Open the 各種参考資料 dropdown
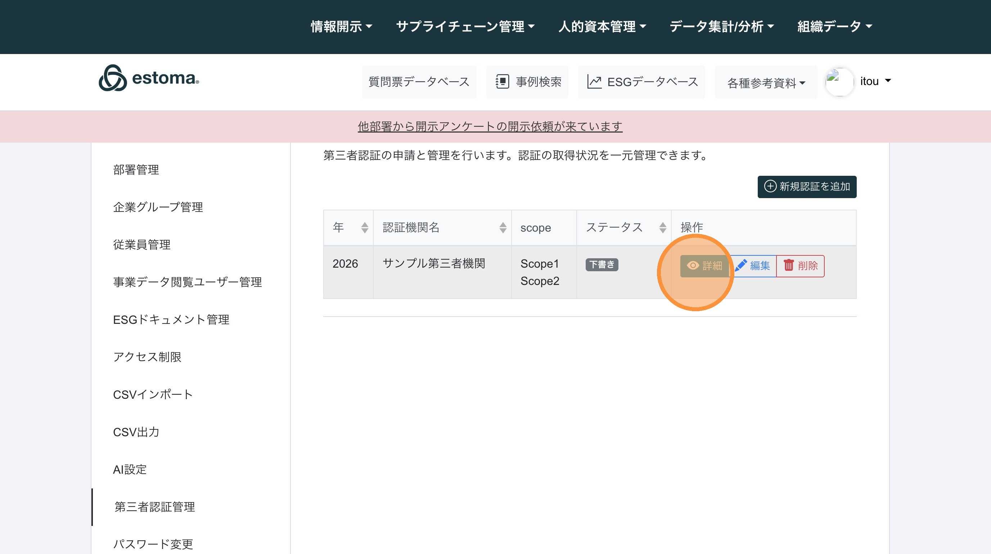991x554 pixels. (766, 82)
